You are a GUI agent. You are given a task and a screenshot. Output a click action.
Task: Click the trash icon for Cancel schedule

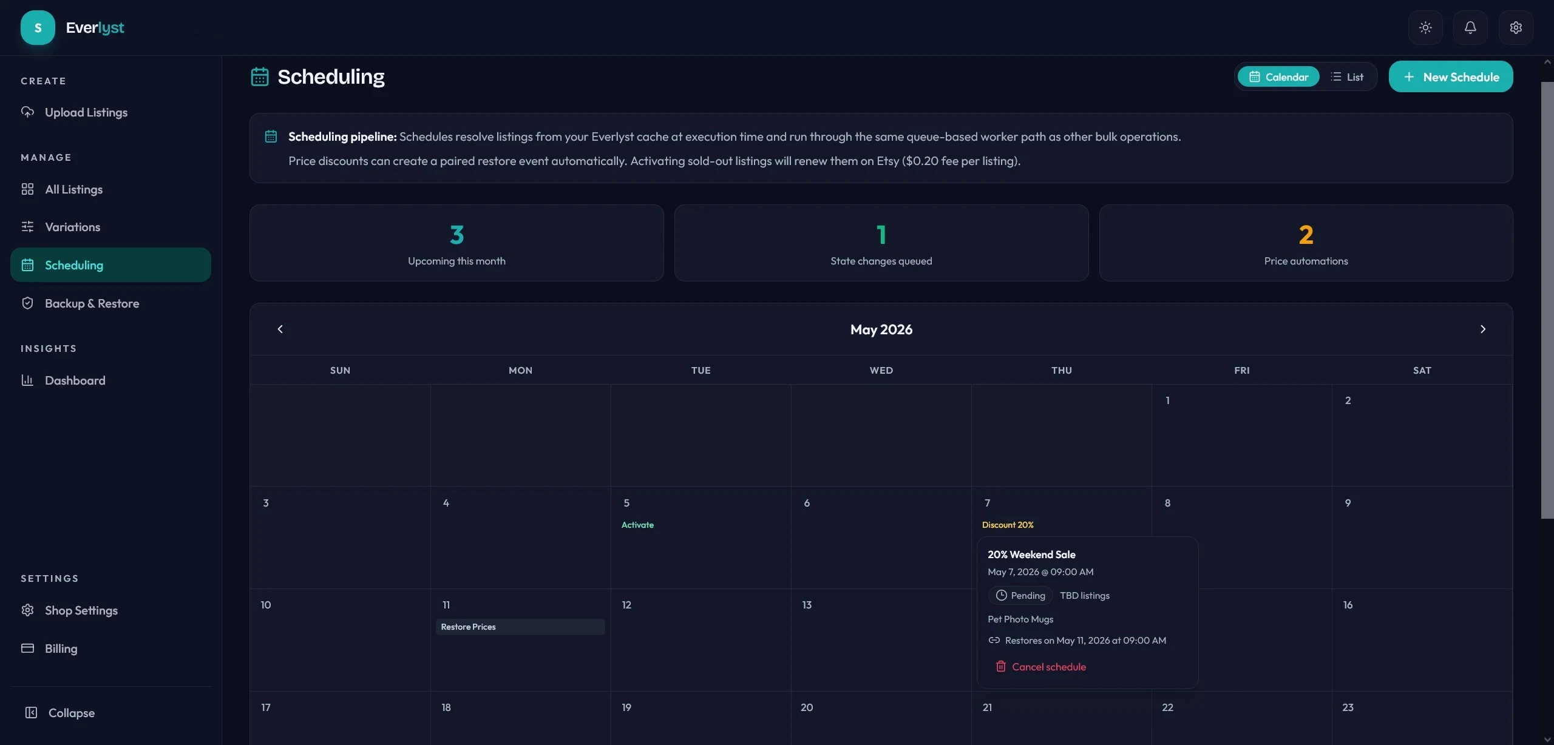coord(1001,666)
